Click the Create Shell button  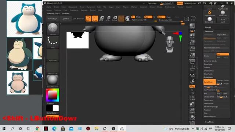(x=209, y=97)
